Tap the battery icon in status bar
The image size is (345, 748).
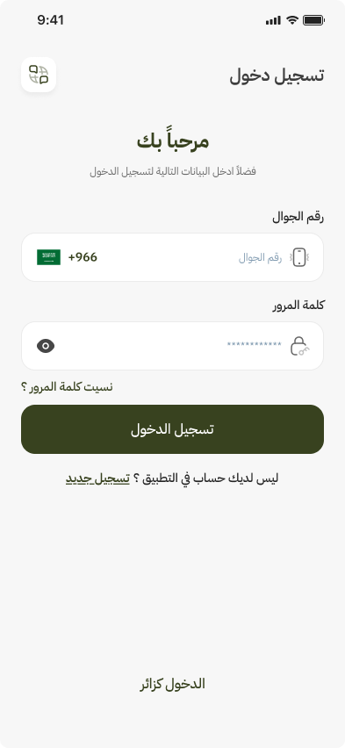[313, 20]
